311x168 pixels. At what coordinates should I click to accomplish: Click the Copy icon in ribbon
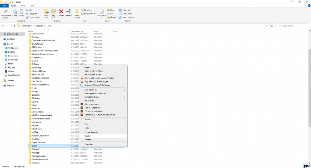tap(15, 12)
